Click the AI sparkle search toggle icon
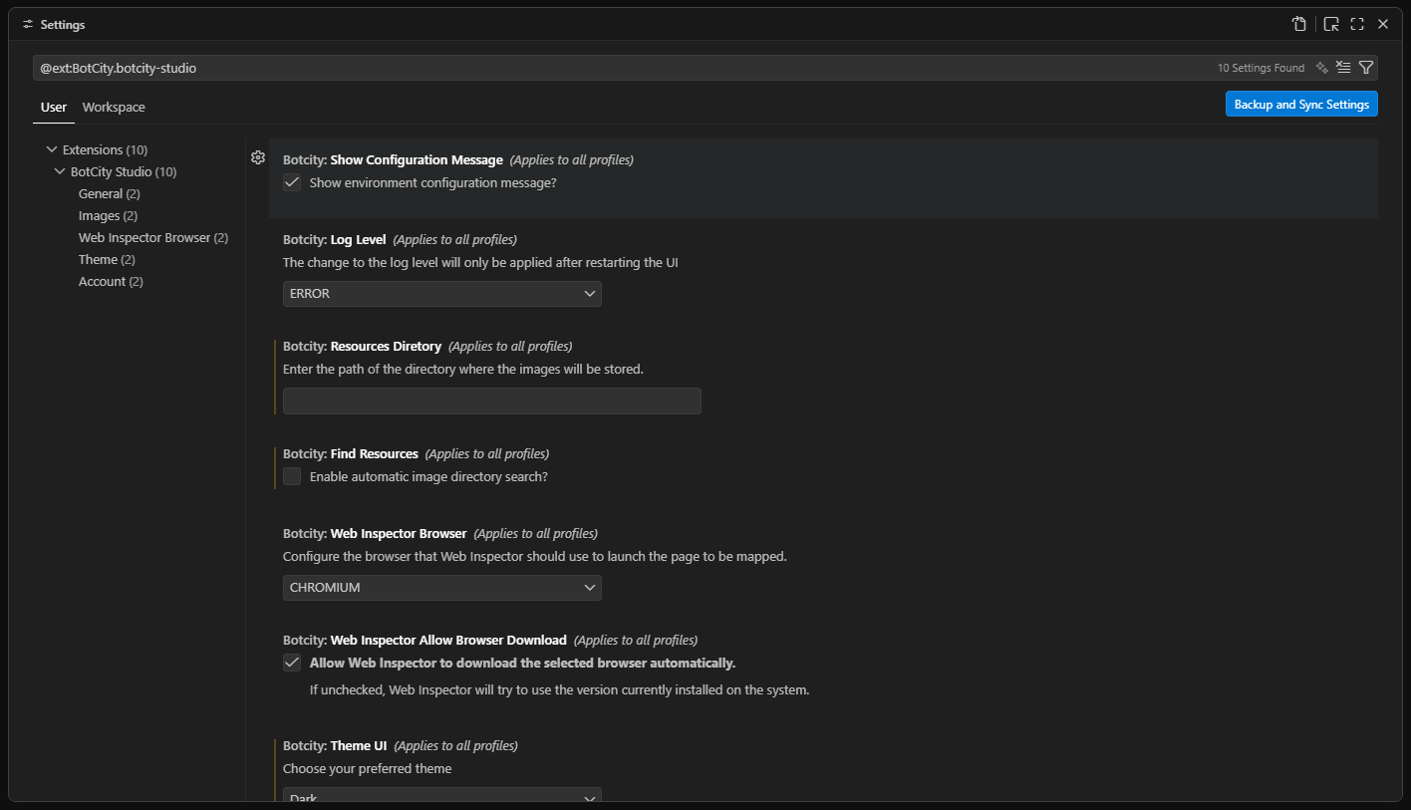The image size is (1411, 810). pyautogui.click(x=1321, y=68)
